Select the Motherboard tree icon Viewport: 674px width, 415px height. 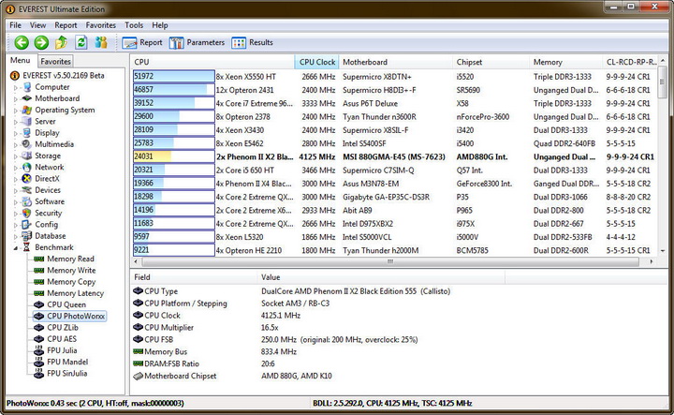[x=27, y=98]
